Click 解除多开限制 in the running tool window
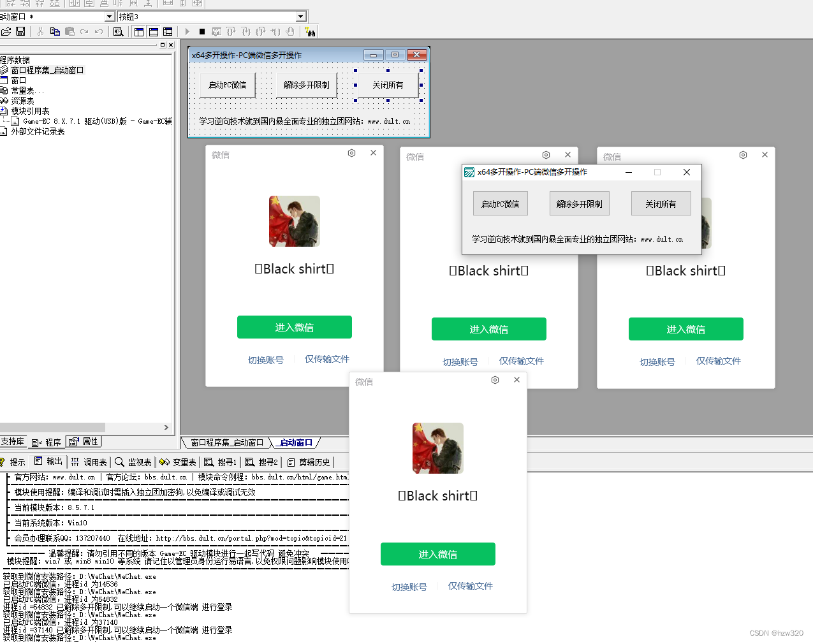Image resolution: width=813 pixels, height=642 pixels. pos(580,204)
